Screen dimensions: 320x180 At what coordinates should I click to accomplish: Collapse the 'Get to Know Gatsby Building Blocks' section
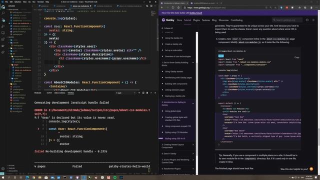coord(193,62)
